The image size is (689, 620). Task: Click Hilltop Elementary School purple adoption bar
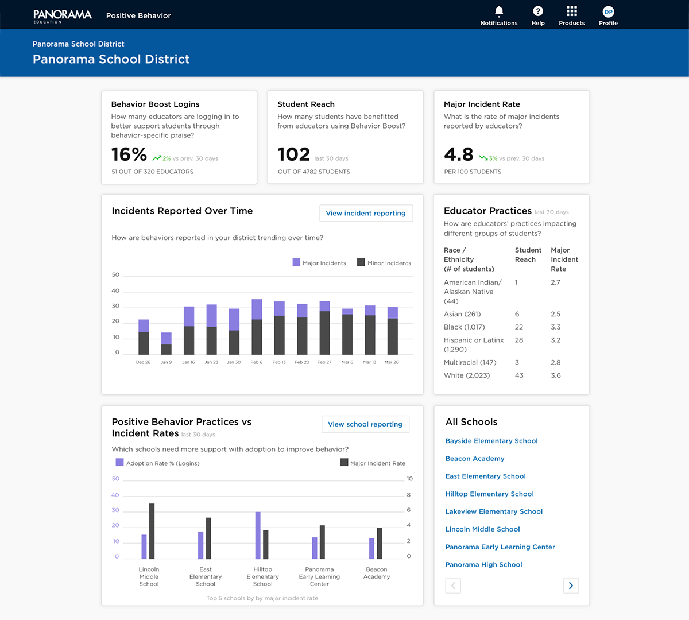tap(258, 536)
